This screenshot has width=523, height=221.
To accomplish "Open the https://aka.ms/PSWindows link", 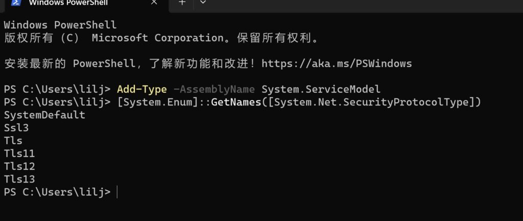I will [337, 63].
